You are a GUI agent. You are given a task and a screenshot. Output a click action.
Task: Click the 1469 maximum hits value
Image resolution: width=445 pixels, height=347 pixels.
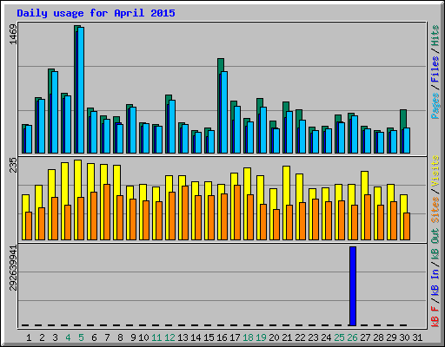coord(13,34)
